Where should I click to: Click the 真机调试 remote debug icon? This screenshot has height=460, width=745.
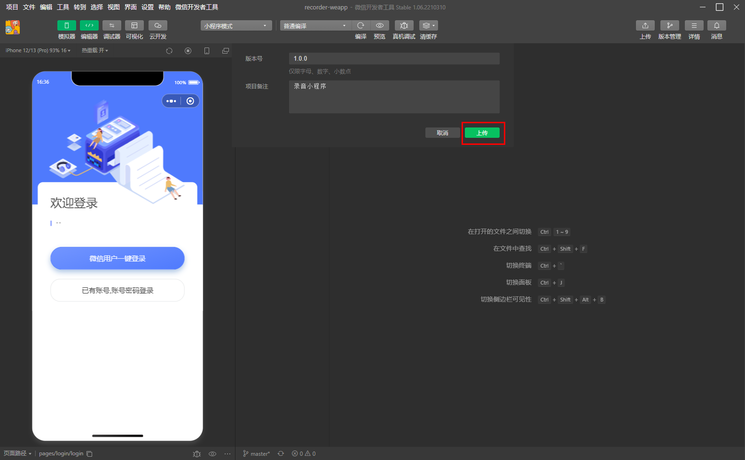(404, 25)
